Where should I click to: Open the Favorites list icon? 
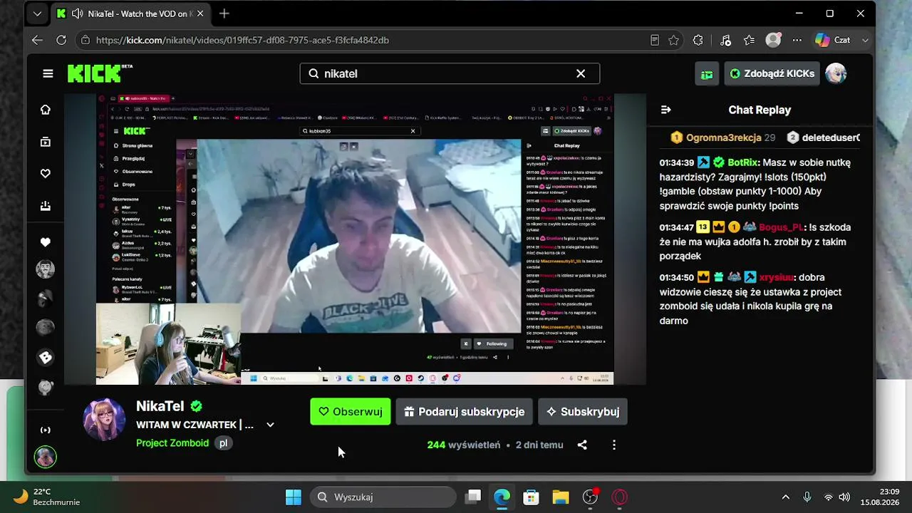(749, 40)
